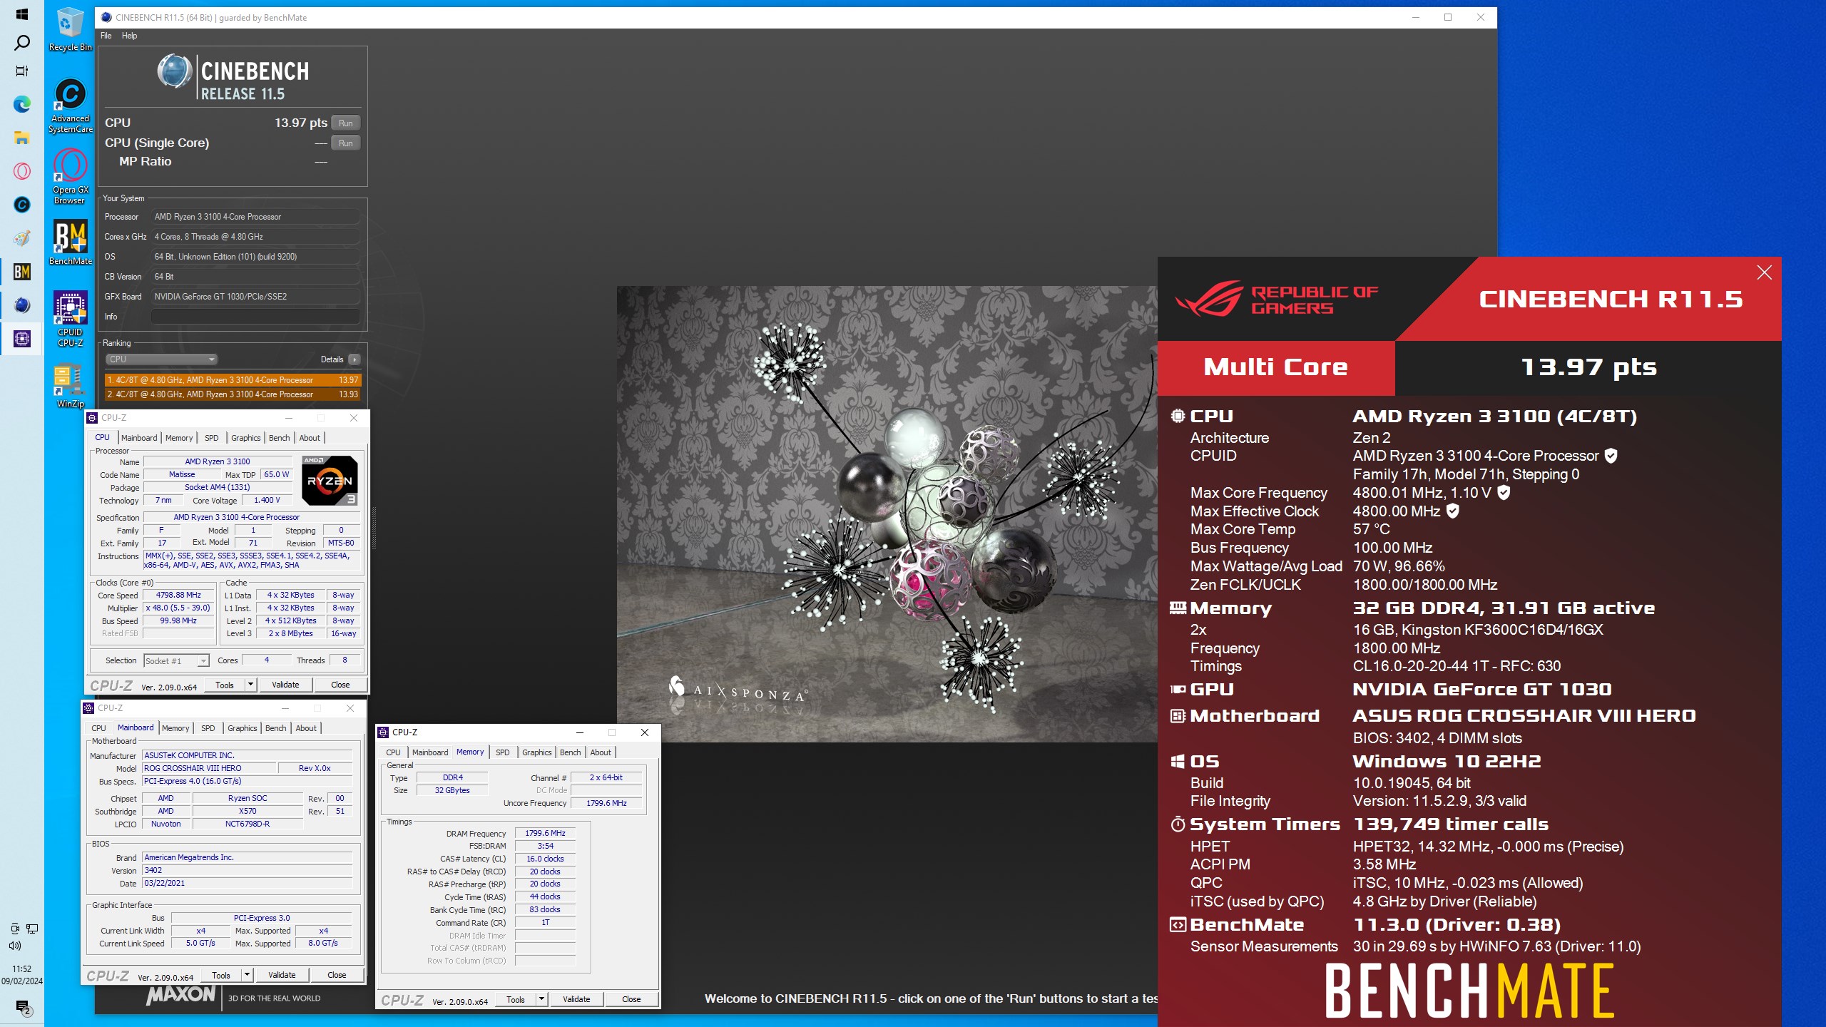Select the second ranking row scoring 13.93
The image size is (1826, 1027).
pyautogui.click(x=233, y=394)
